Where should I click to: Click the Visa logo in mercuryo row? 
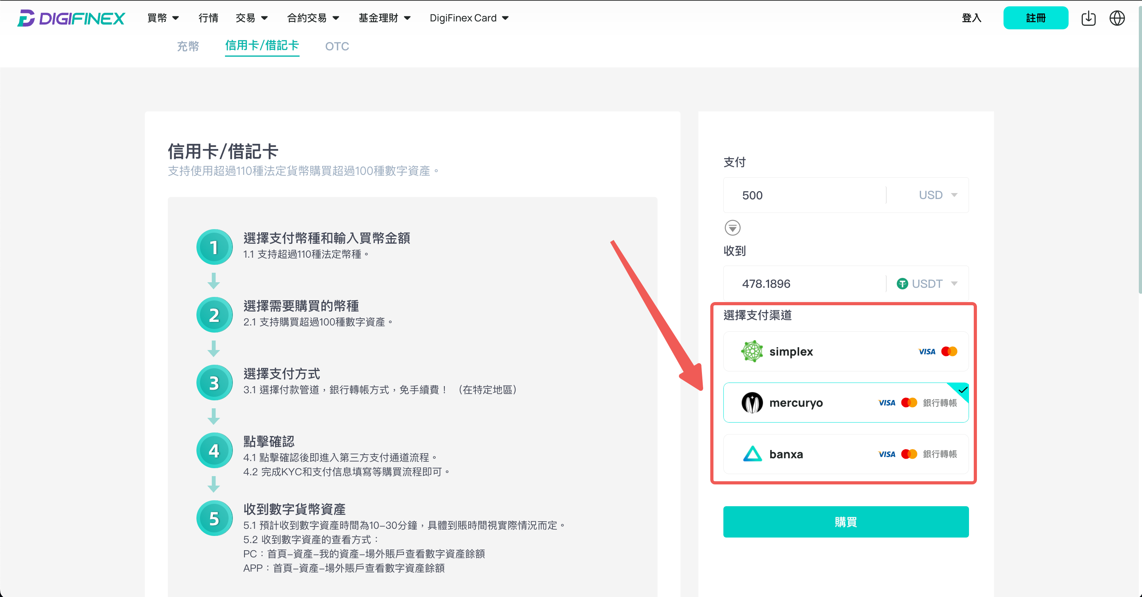[x=886, y=403]
